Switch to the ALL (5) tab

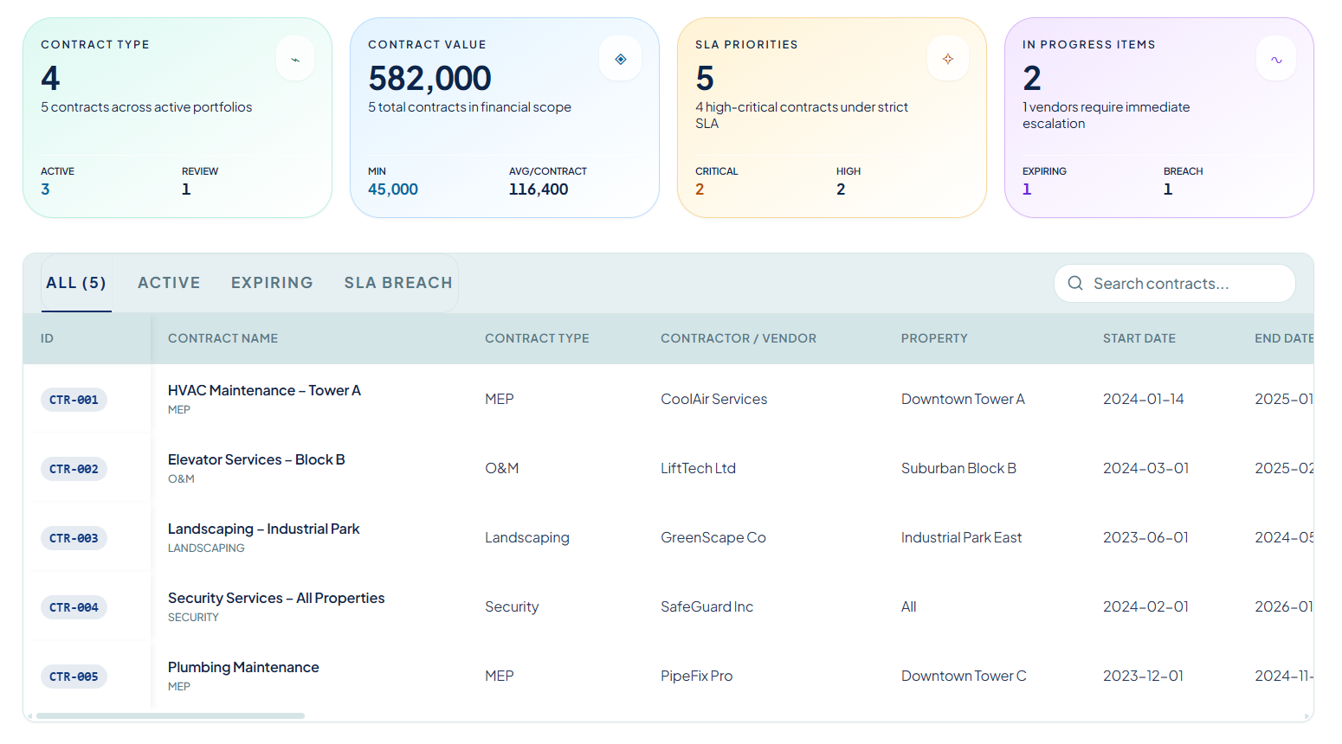pyautogui.click(x=76, y=283)
